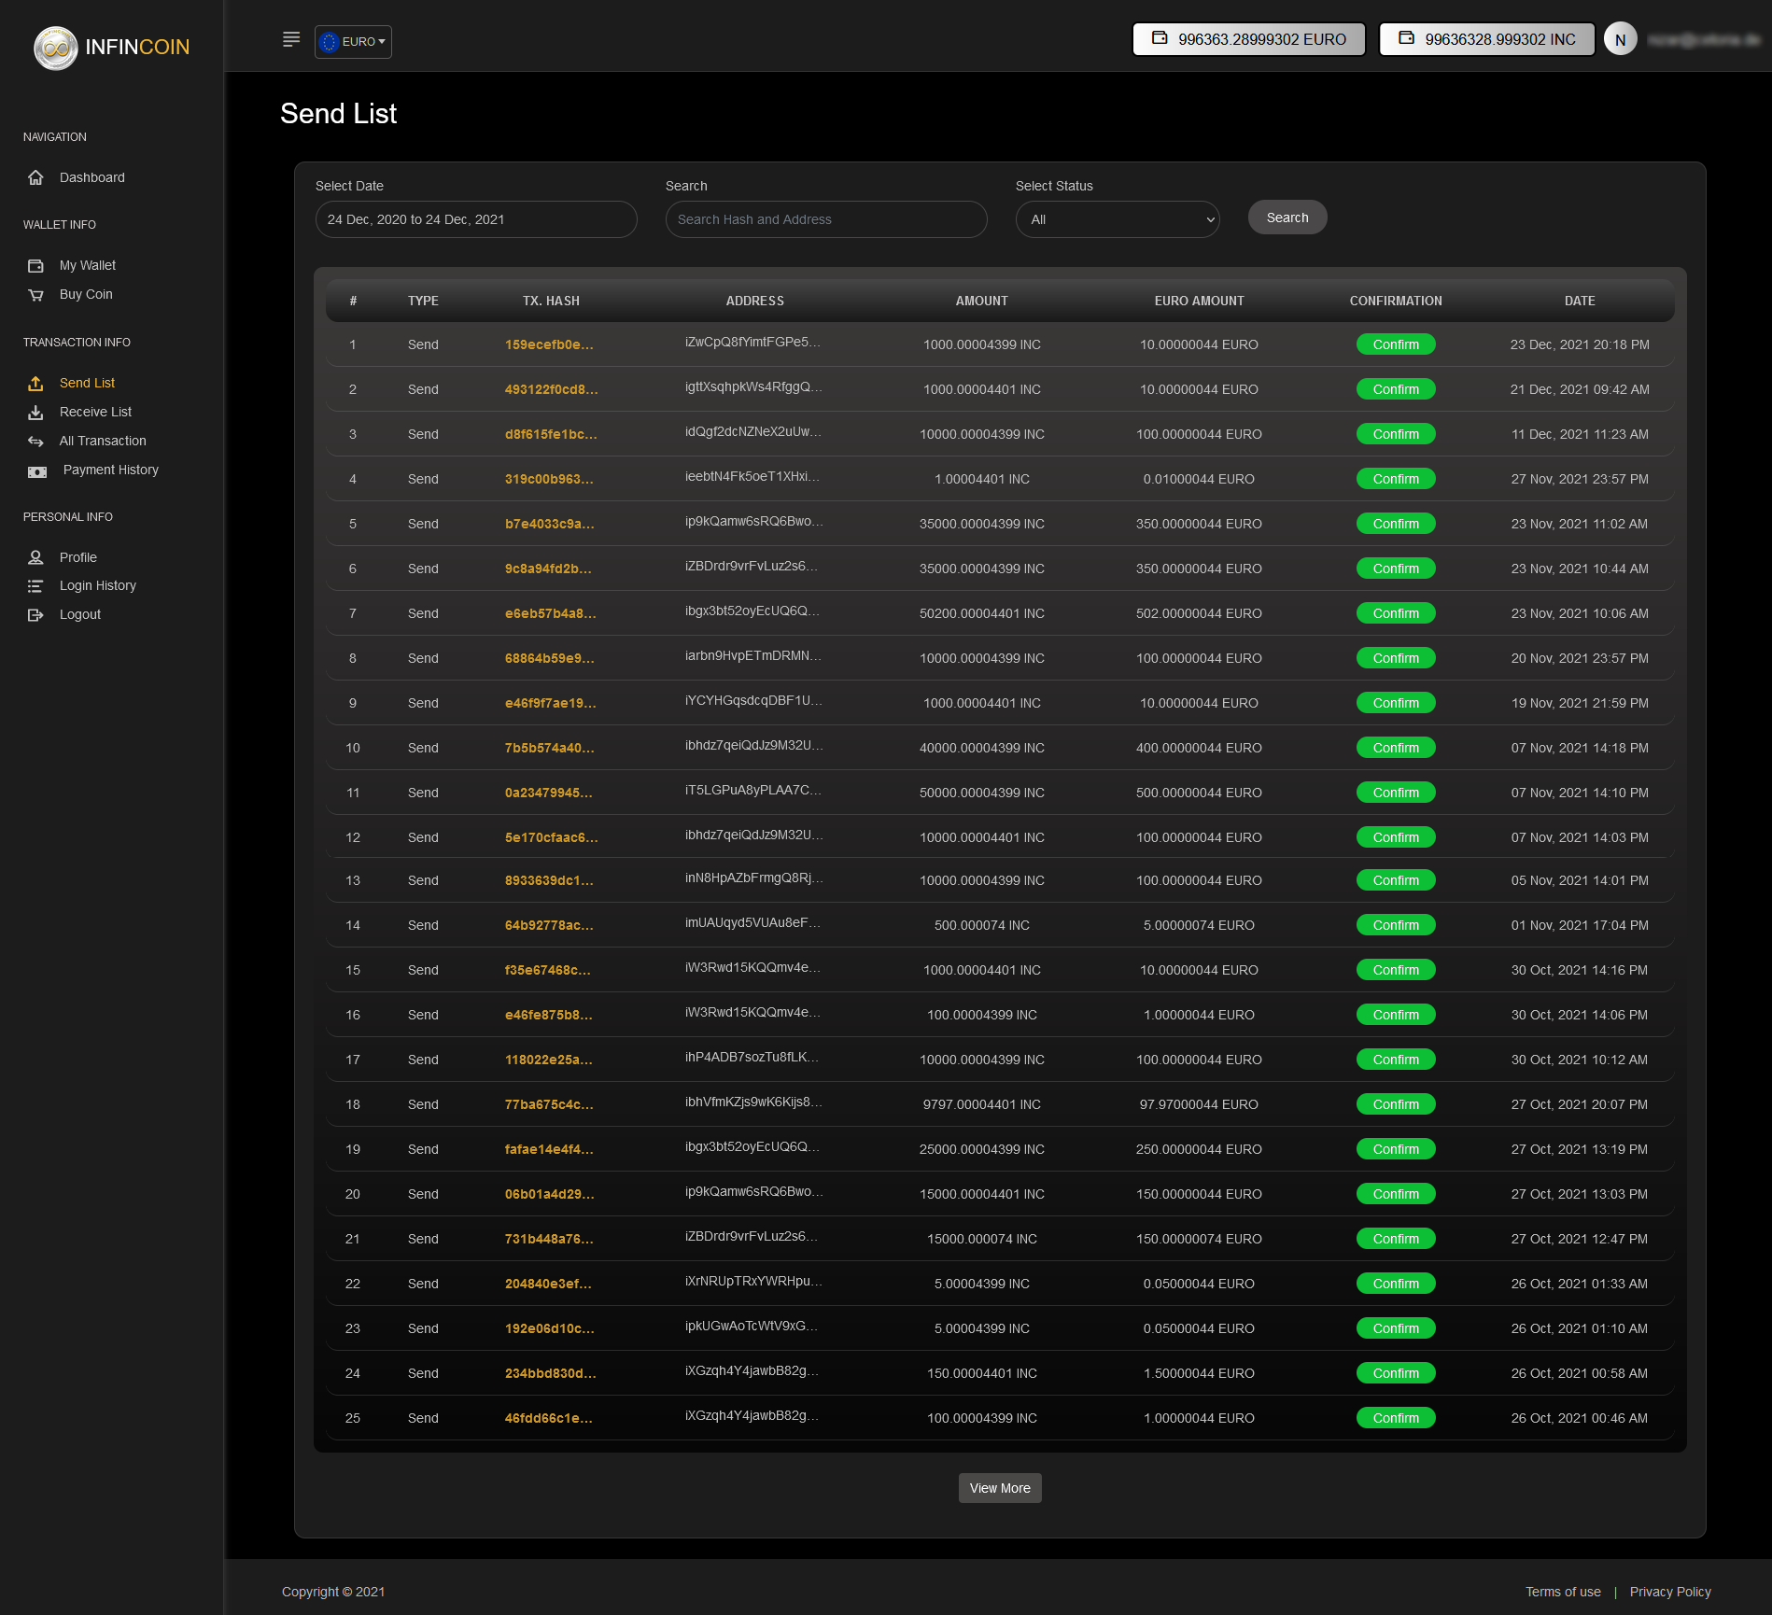Open the date range picker field
1772x1615 pixels.
(476, 219)
